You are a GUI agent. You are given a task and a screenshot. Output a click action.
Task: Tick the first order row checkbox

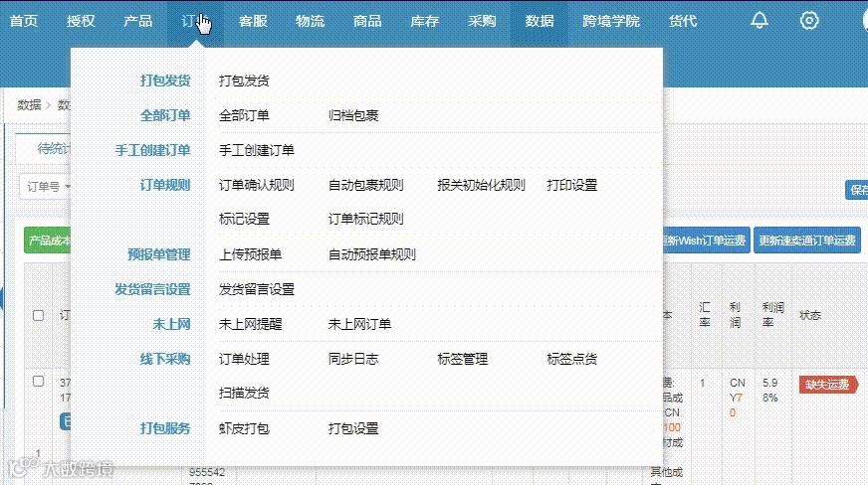click(38, 382)
